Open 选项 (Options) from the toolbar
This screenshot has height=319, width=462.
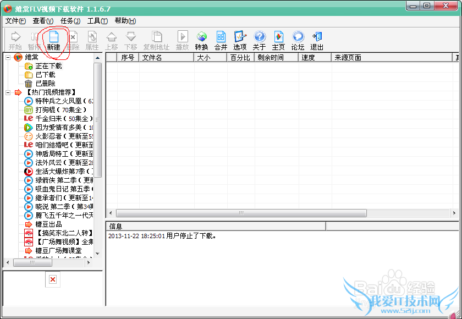click(240, 40)
